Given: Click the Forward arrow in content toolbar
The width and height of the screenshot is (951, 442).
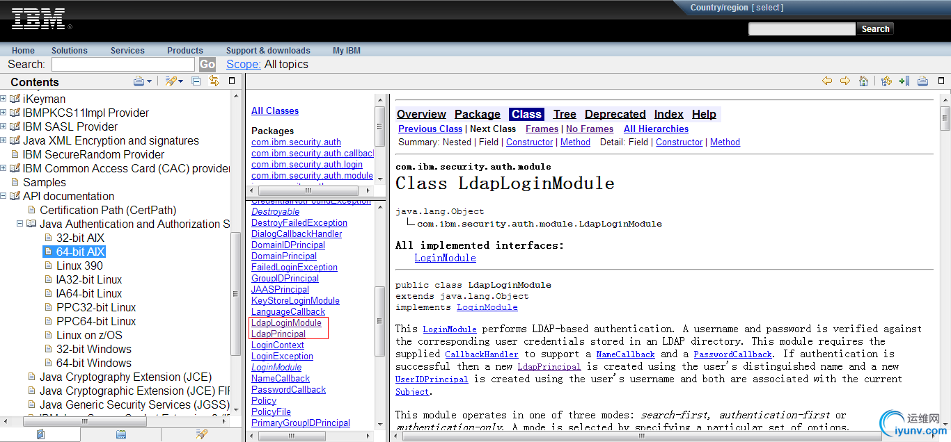Looking at the screenshot, I should 845,81.
